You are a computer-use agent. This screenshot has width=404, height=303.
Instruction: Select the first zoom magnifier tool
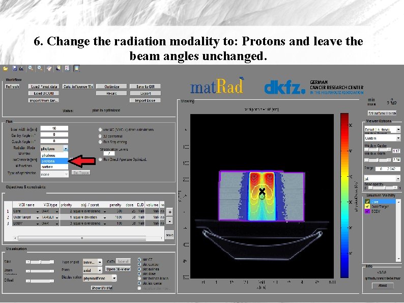point(31,68)
